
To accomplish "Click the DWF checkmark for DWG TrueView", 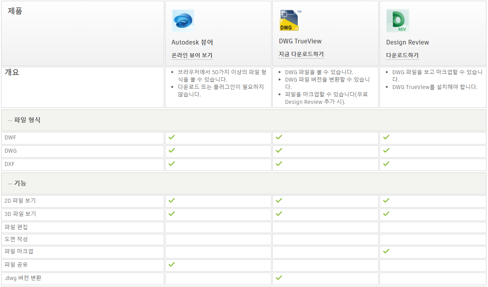I will [279, 137].
